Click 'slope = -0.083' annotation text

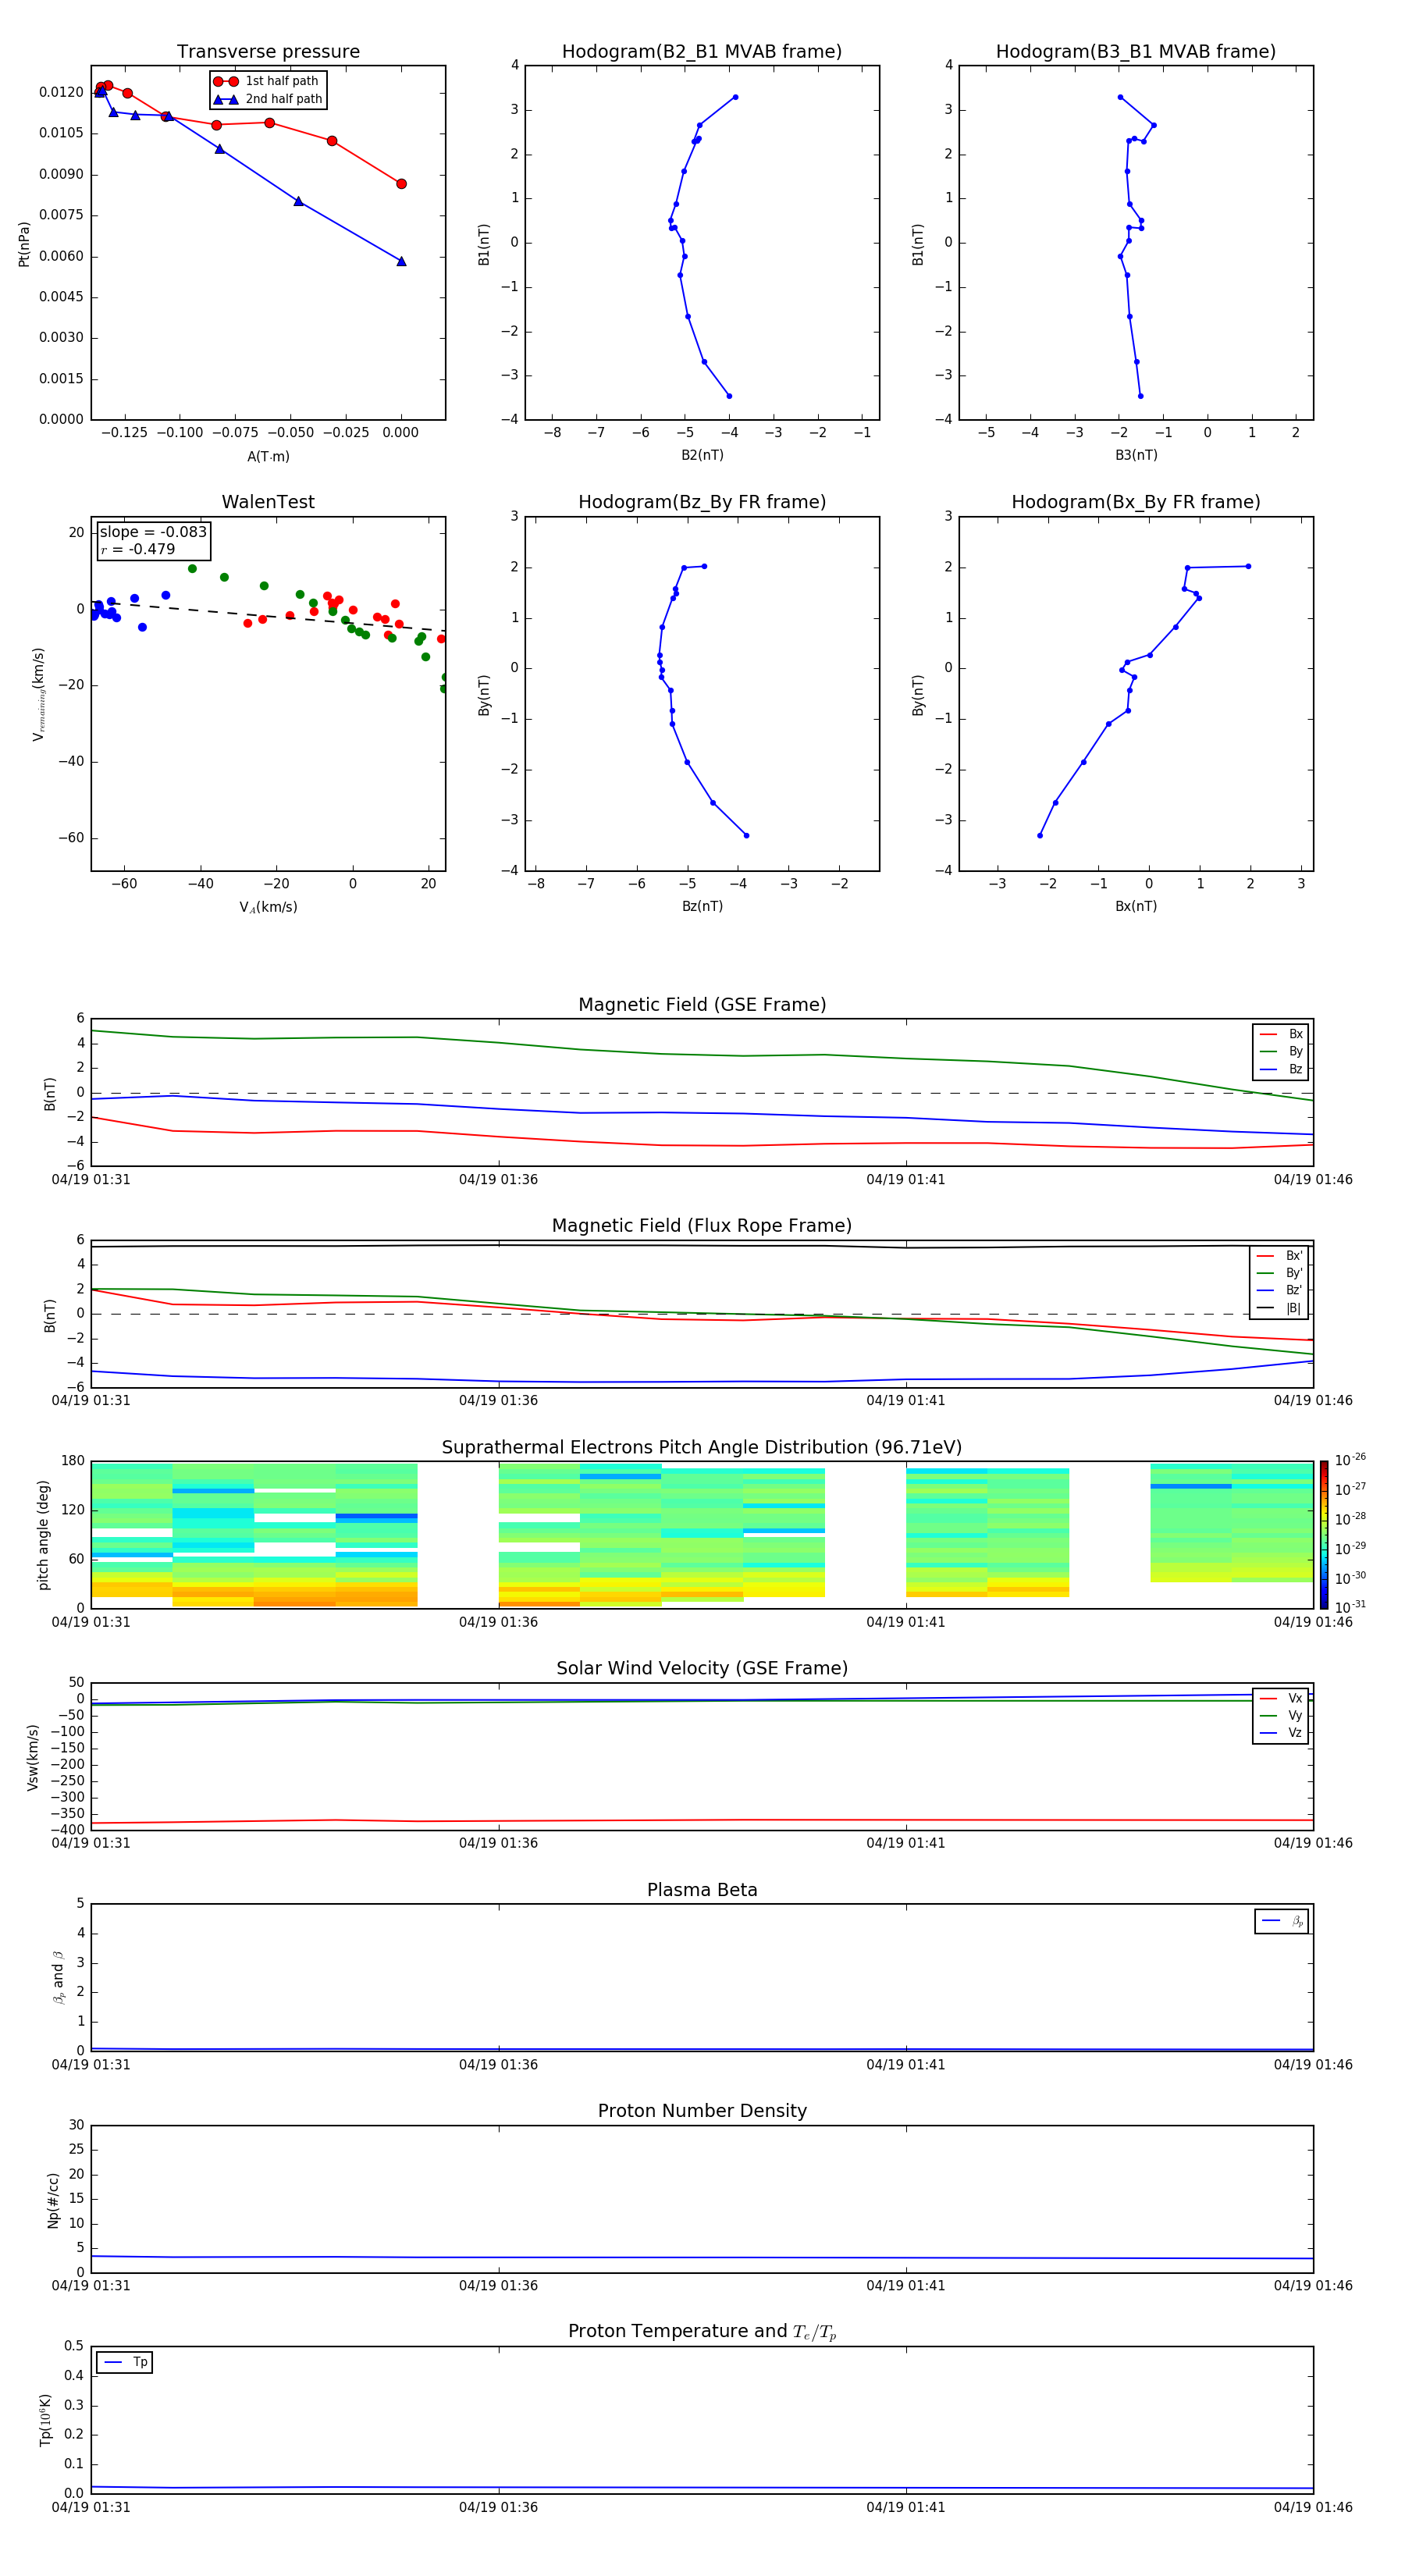click(153, 532)
